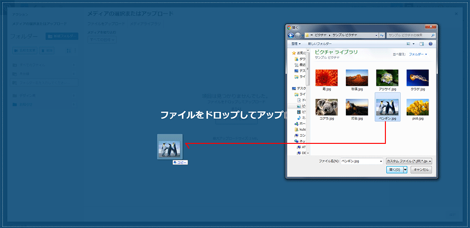The height and width of the screenshot is (228, 470).
Task: Click the refresh icon beside the address bar
Action: pos(382,35)
